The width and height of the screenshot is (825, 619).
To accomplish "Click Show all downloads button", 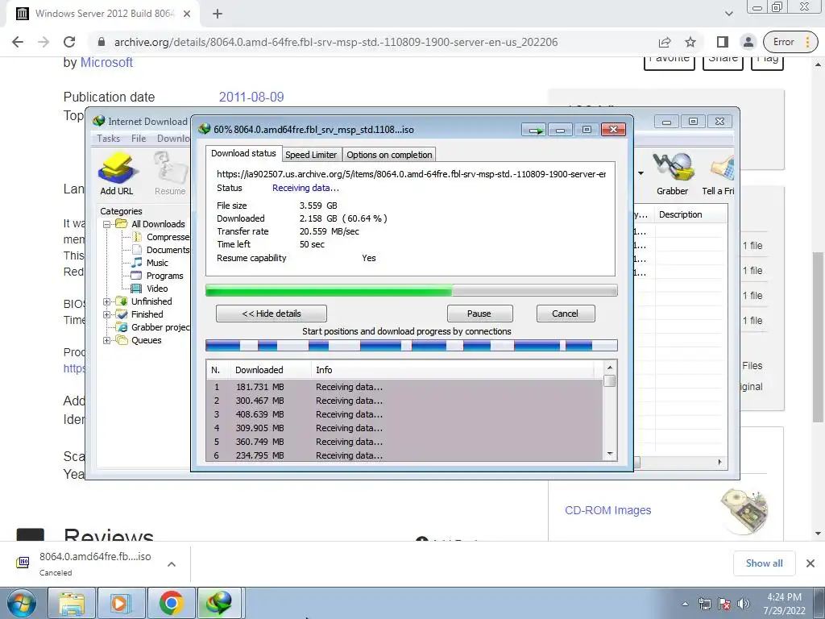I will [x=764, y=563].
